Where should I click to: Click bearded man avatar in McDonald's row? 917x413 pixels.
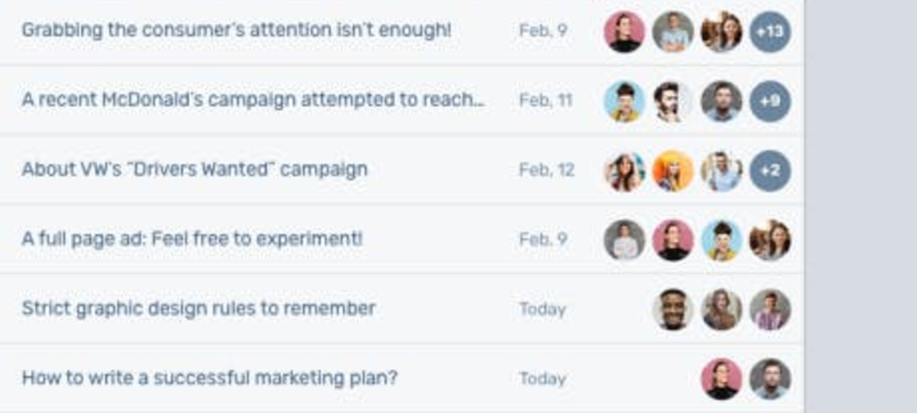coord(673,101)
